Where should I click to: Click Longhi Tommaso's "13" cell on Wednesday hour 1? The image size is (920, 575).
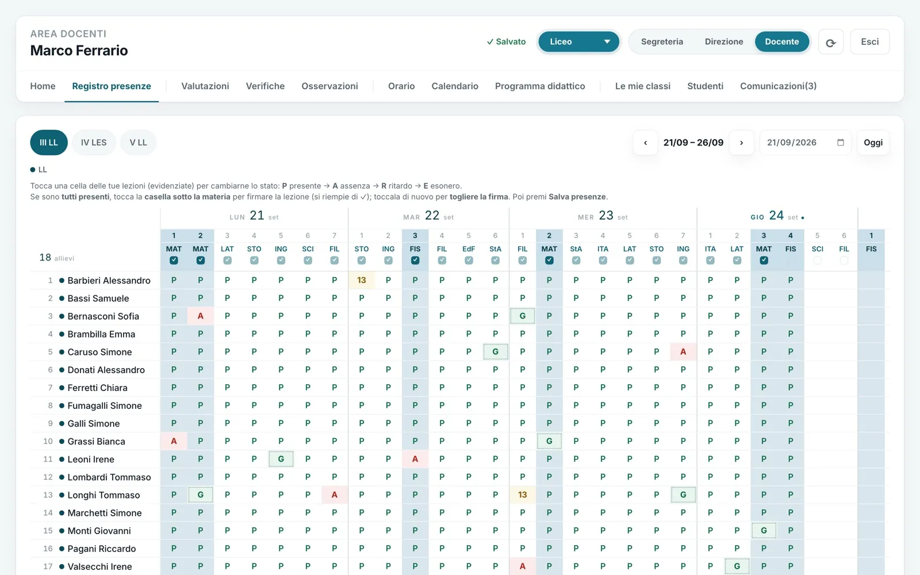[x=523, y=494]
